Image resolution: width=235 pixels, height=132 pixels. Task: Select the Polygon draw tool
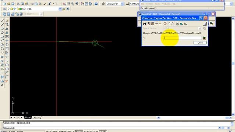[x=2, y=33]
